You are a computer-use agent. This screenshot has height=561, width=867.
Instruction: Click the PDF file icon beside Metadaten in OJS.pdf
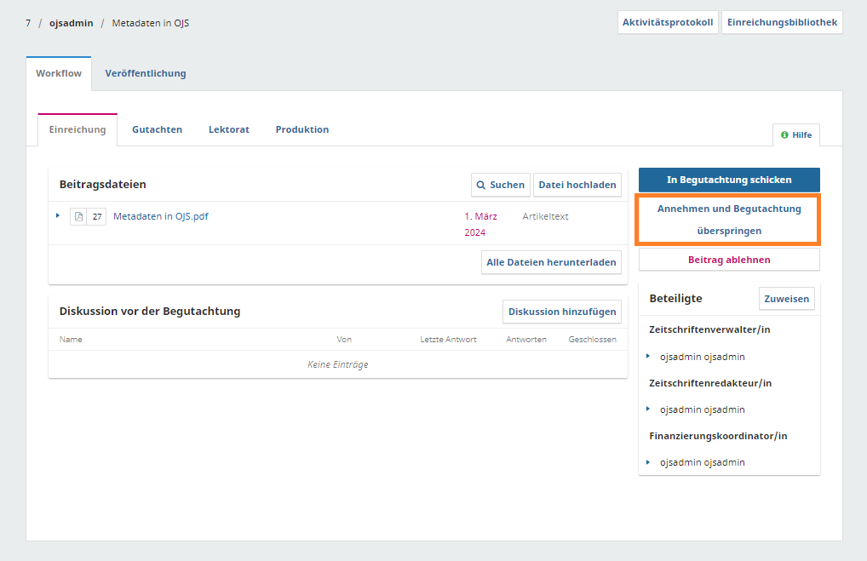[78, 217]
